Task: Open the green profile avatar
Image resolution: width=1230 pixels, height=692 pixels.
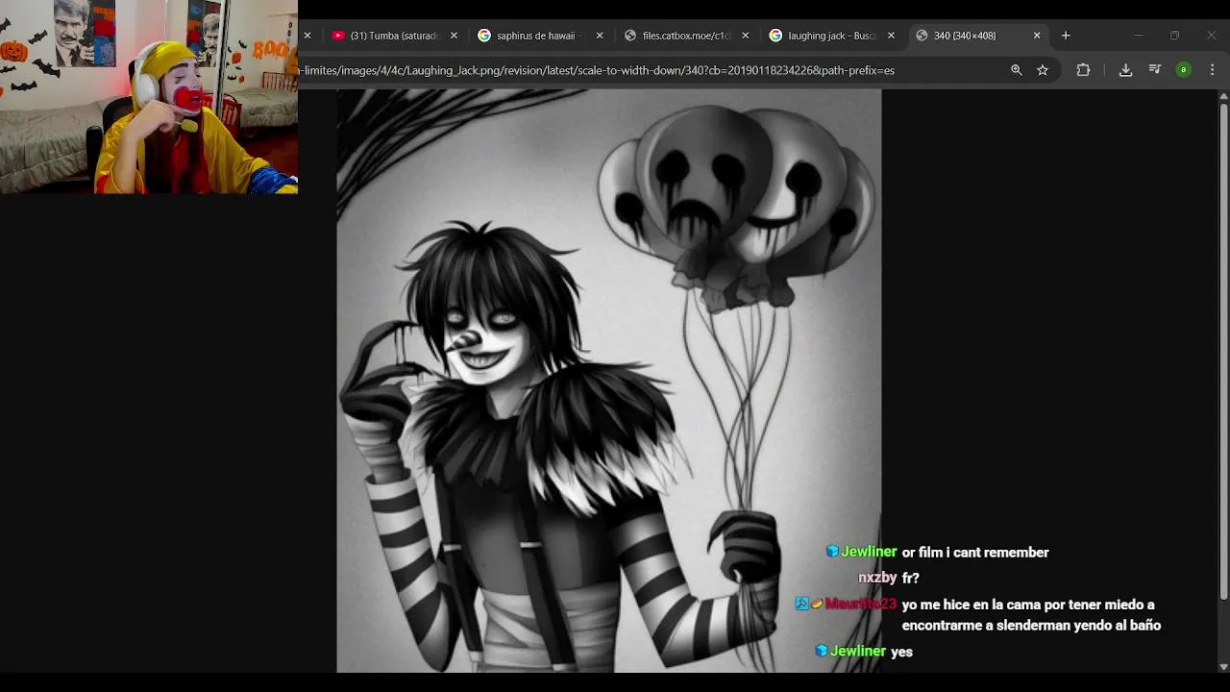Action: click(x=1184, y=70)
